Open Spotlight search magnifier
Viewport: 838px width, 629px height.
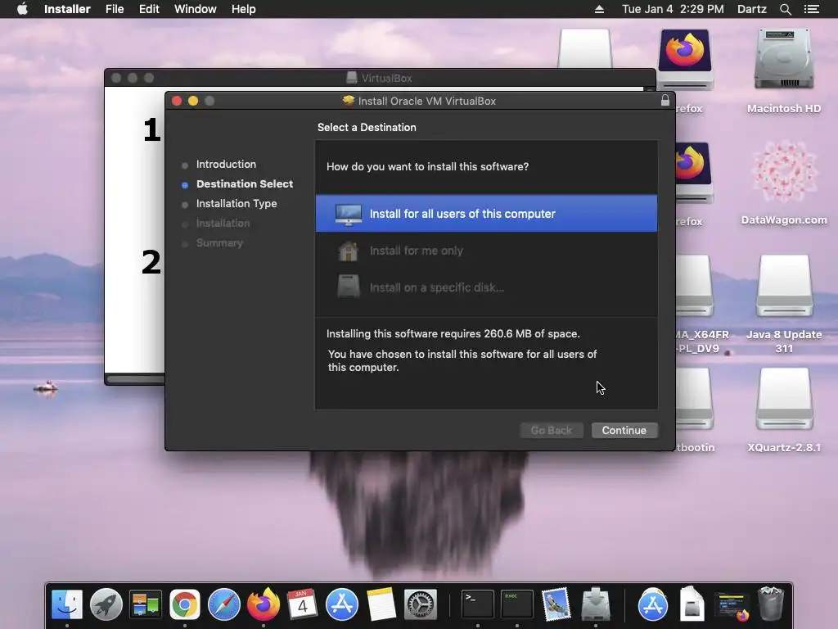point(785,9)
